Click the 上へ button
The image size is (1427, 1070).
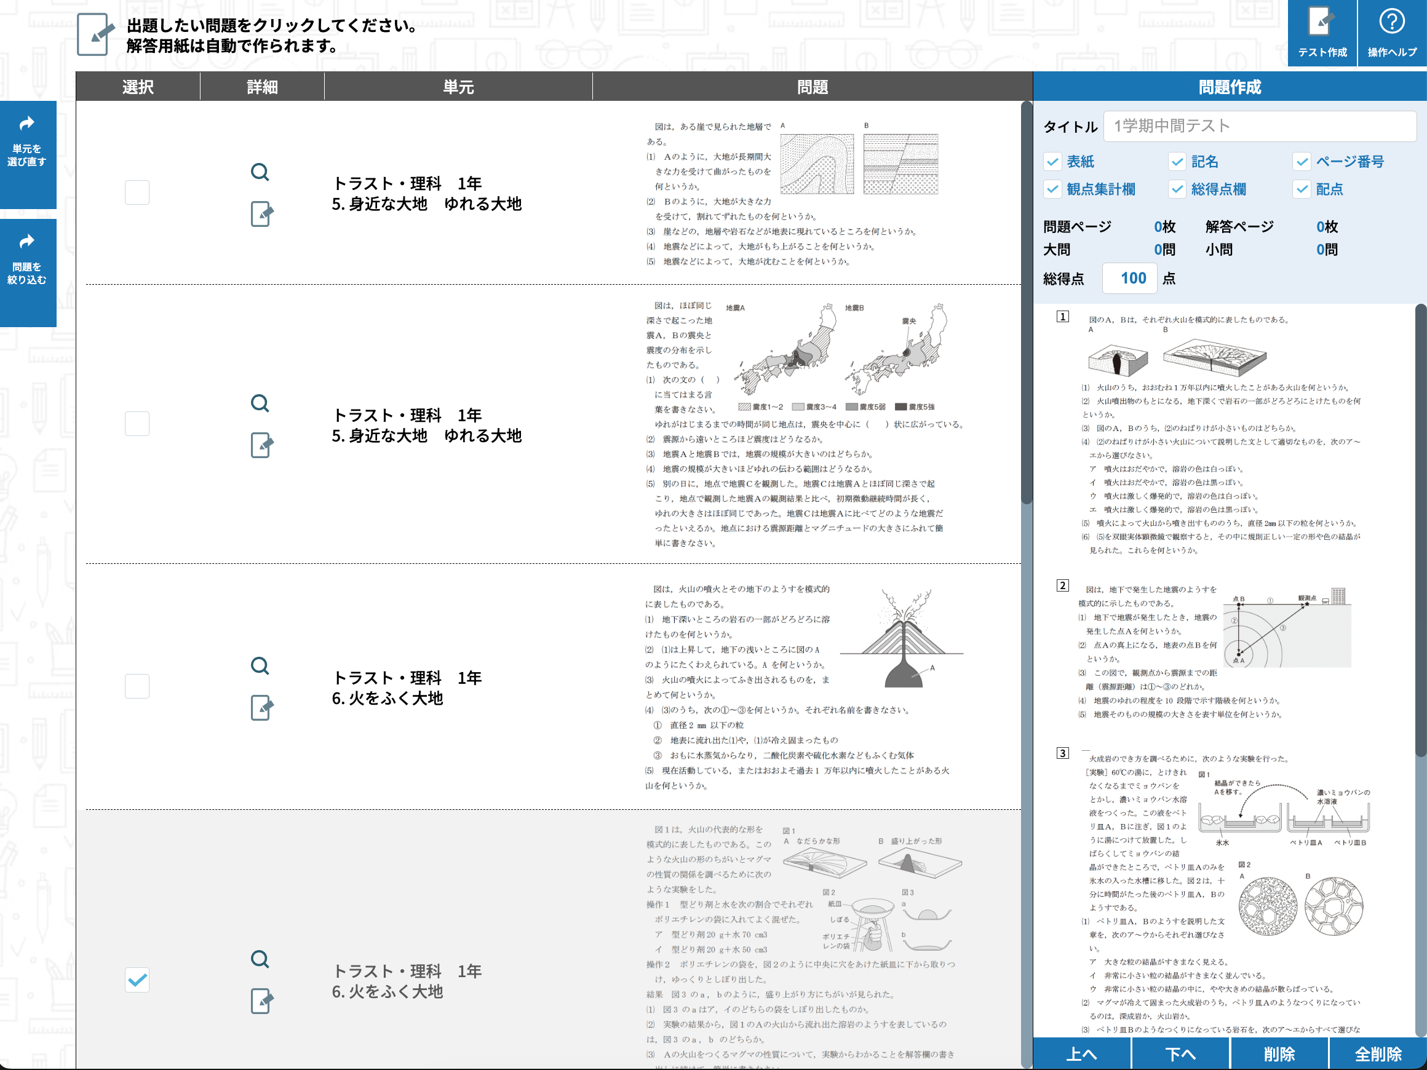(x=1082, y=1054)
